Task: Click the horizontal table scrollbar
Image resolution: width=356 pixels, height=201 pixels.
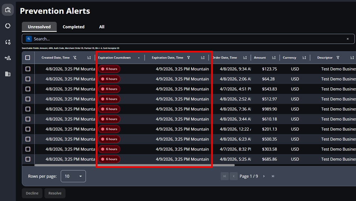Action: click(x=135, y=165)
